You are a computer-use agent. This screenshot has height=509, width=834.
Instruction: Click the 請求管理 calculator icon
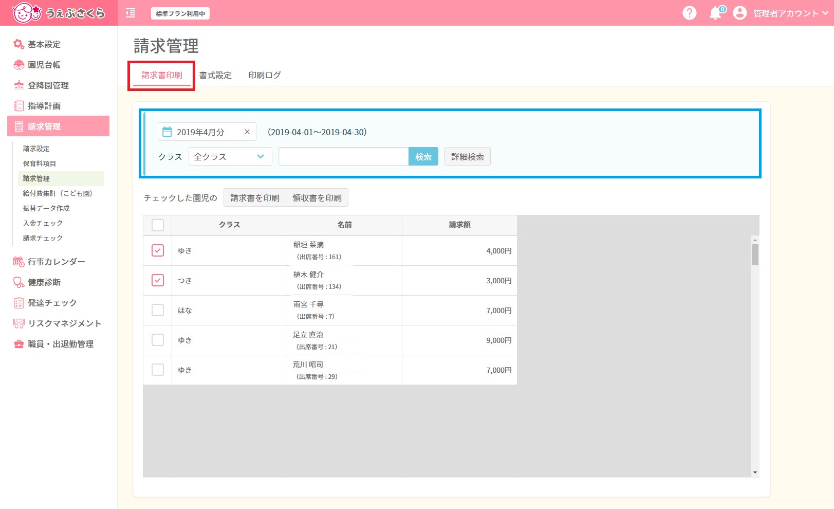(x=18, y=126)
